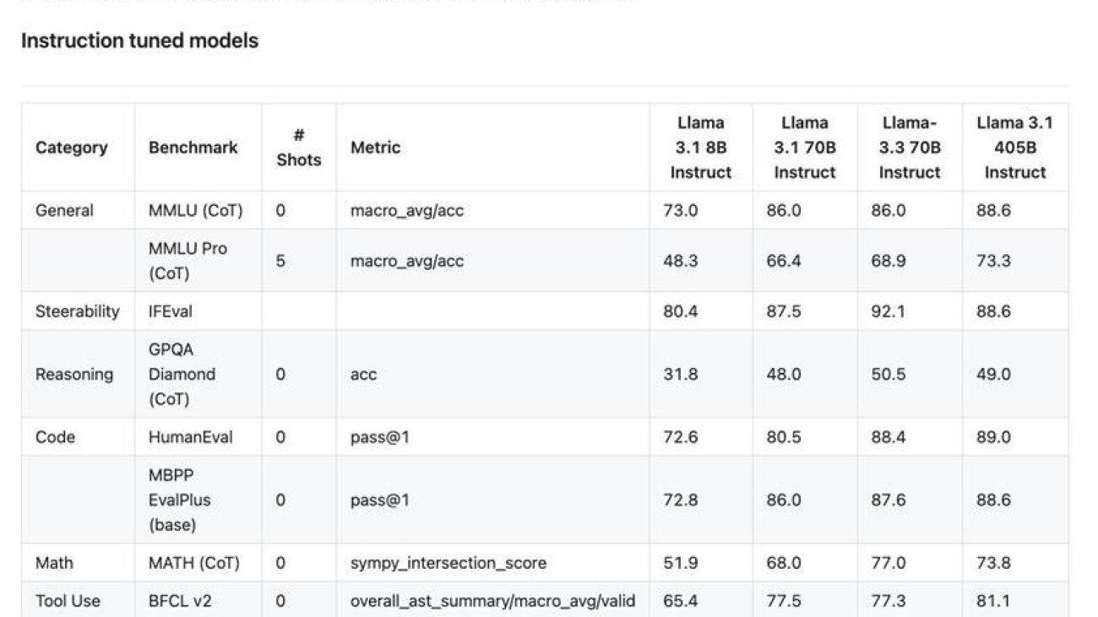Click the '65.4' BFCL v2 score
The image size is (1098, 617).
coord(681,601)
